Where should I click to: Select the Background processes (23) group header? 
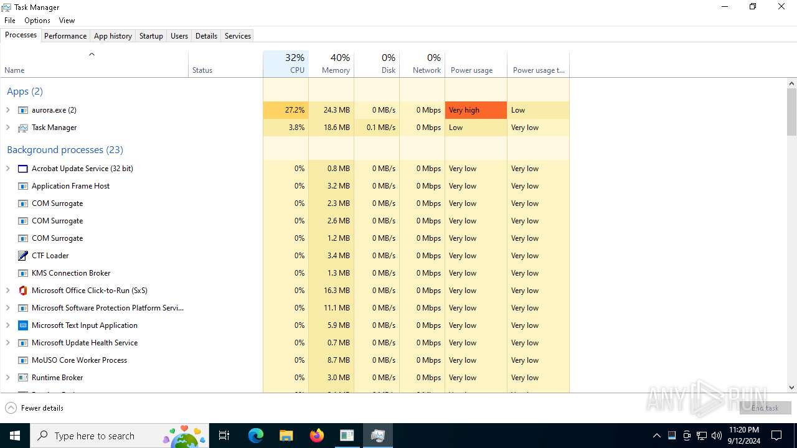[65, 150]
